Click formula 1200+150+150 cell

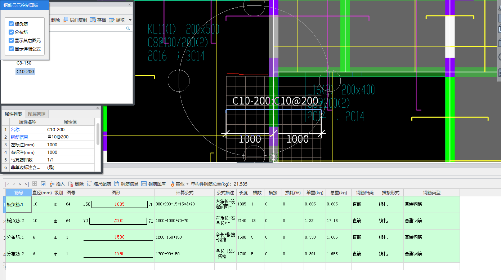[185, 237]
